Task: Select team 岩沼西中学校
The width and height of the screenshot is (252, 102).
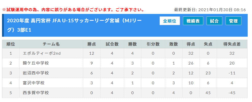Action: [36, 73]
